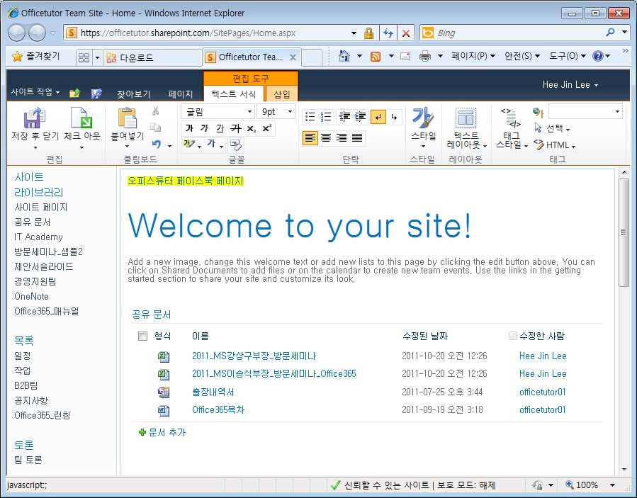Toggle justify paragraph alignment
This screenshot has width=637, height=498.
[x=357, y=138]
